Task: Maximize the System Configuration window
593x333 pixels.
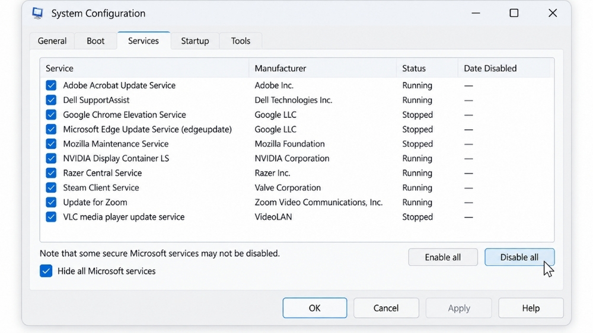Action: point(514,13)
